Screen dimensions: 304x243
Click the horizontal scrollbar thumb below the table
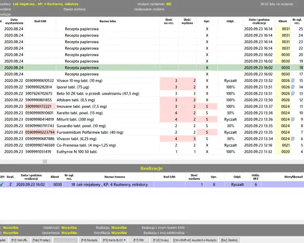[45, 161]
